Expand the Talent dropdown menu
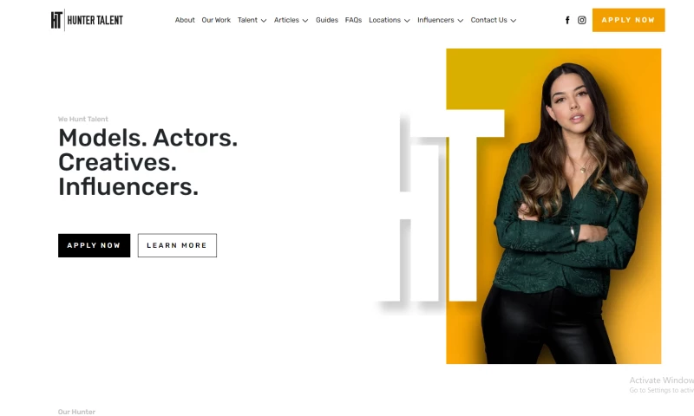This screenshot has height=416, width=694. point(252,20)
